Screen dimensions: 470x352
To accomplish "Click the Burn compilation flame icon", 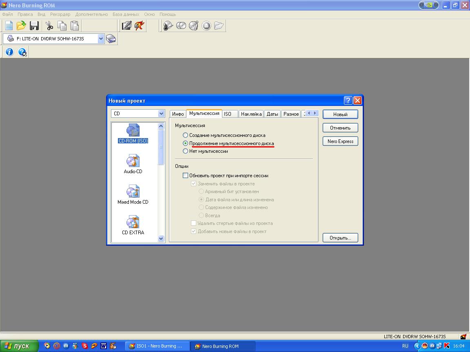I will point(139,26).
